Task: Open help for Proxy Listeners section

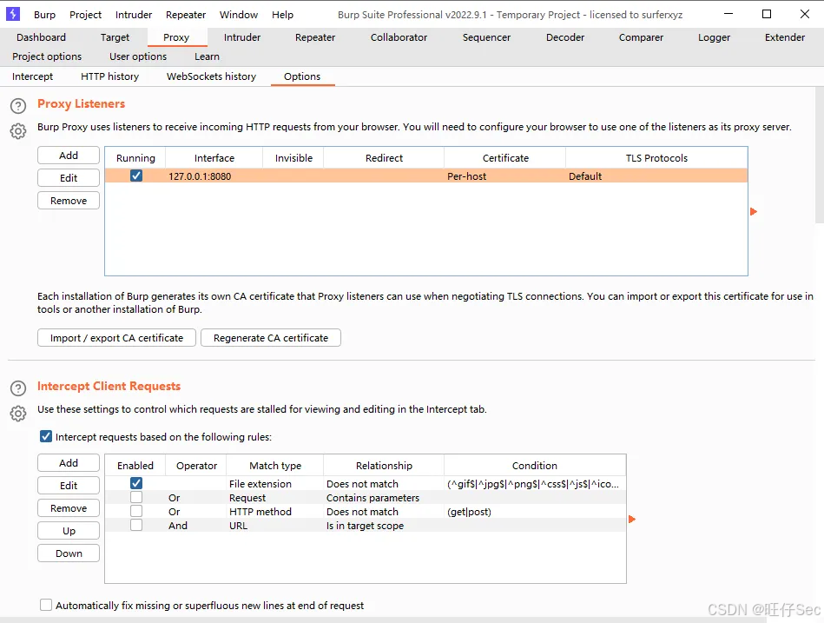Action: [x=18, y=106]
